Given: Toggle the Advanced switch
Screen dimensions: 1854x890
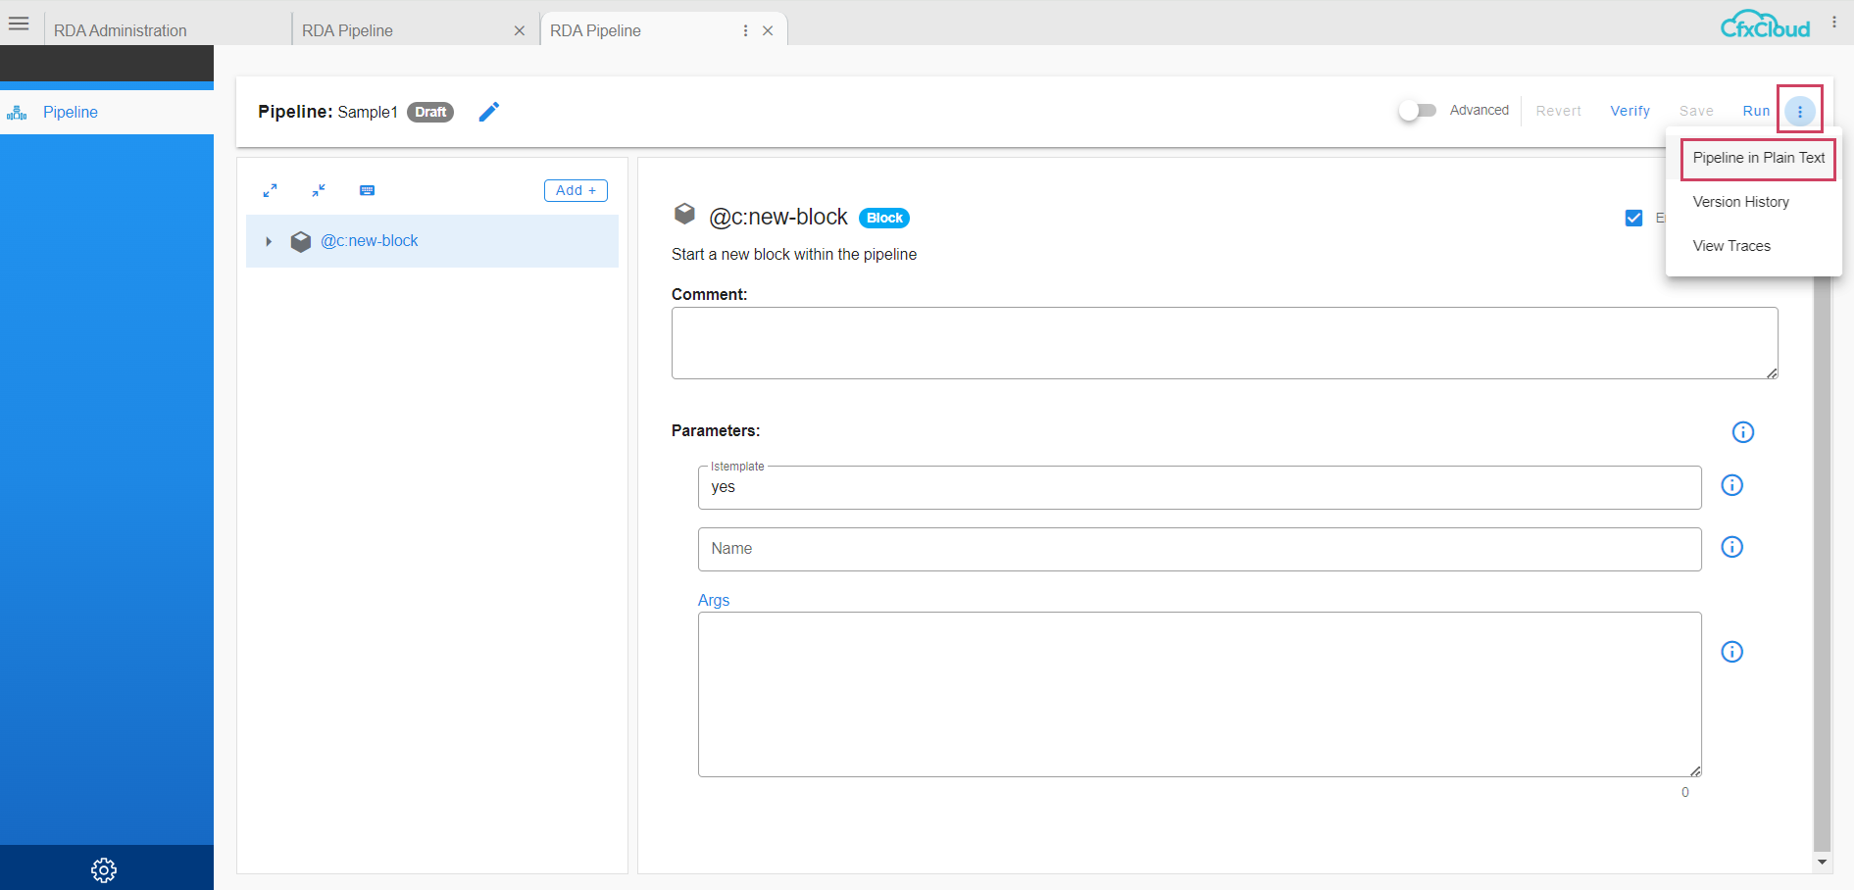Looking at the screenshot, I should point(1417,111).
